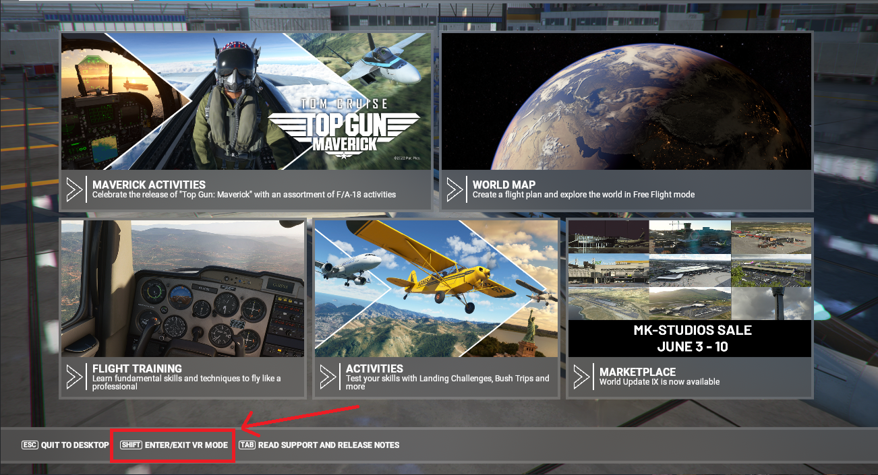
Task: Click "MK-STUDIOS SALE JUNE 3 - 10" banner
Action: pyautogui.click(x=690, y=339)
